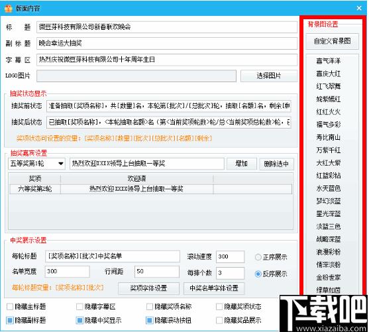This screenshot has width=369, height=332.
Task: Click the 增加 button
Action: coord(242,164)
